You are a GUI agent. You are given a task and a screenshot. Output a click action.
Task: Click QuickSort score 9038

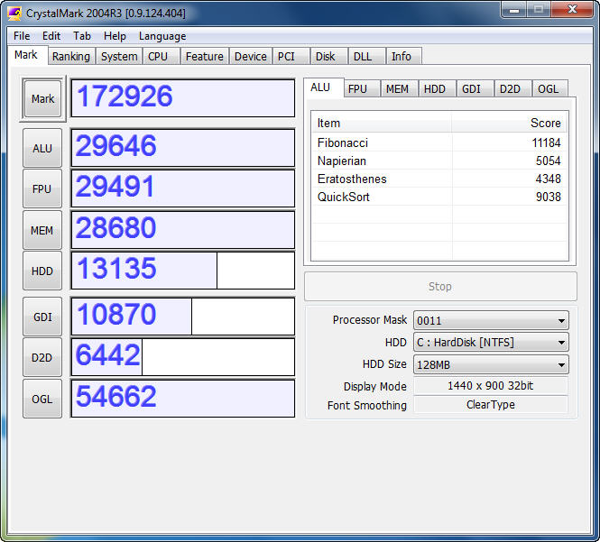pyautogui.click(x=548, y=197)
